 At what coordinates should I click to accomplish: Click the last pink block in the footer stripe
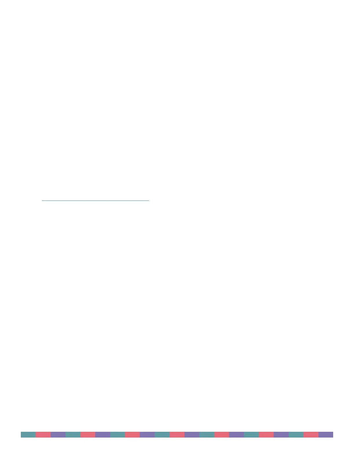tap(311, 434)
